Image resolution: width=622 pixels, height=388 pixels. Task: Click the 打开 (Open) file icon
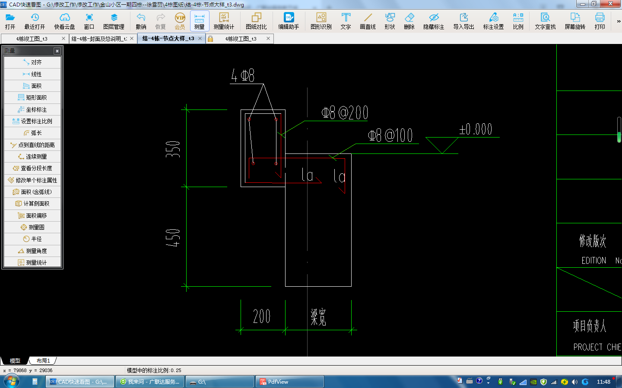(x=10, y=21)
